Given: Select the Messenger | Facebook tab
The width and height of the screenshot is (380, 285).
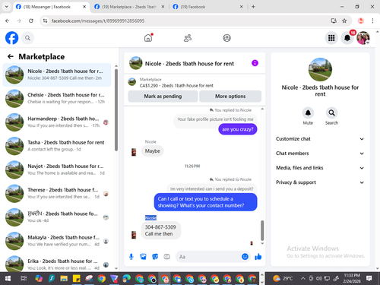Looking at the screenshot, I should 51,7.
